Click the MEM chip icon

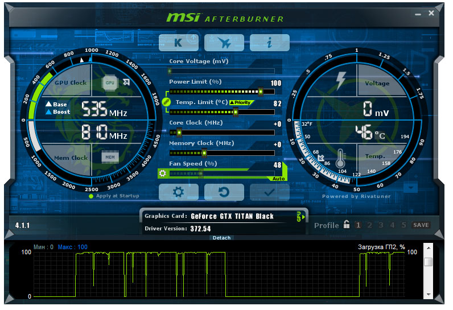pos(110,157)
